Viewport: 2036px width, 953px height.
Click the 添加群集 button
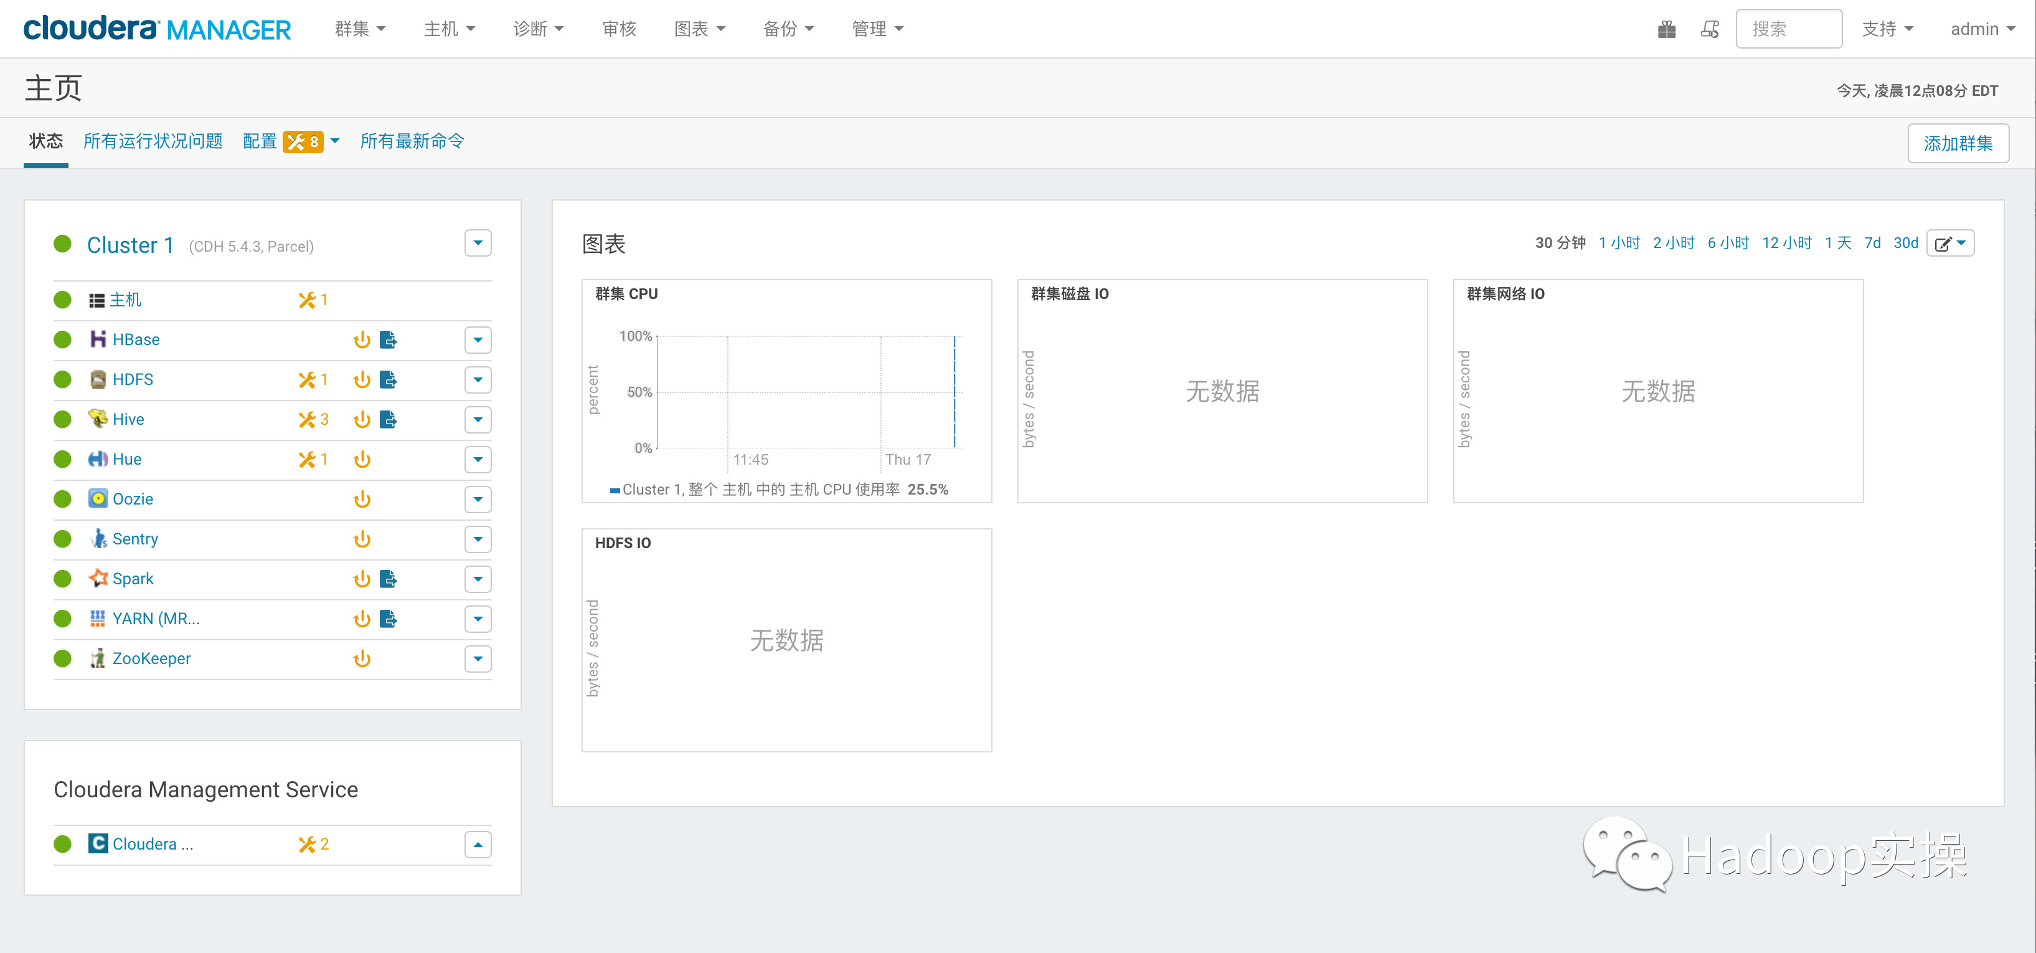point(1958,143)
